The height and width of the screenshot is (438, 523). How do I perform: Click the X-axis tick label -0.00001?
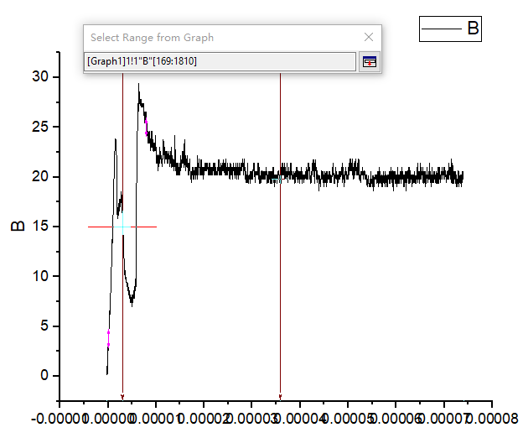pos(60,417)
